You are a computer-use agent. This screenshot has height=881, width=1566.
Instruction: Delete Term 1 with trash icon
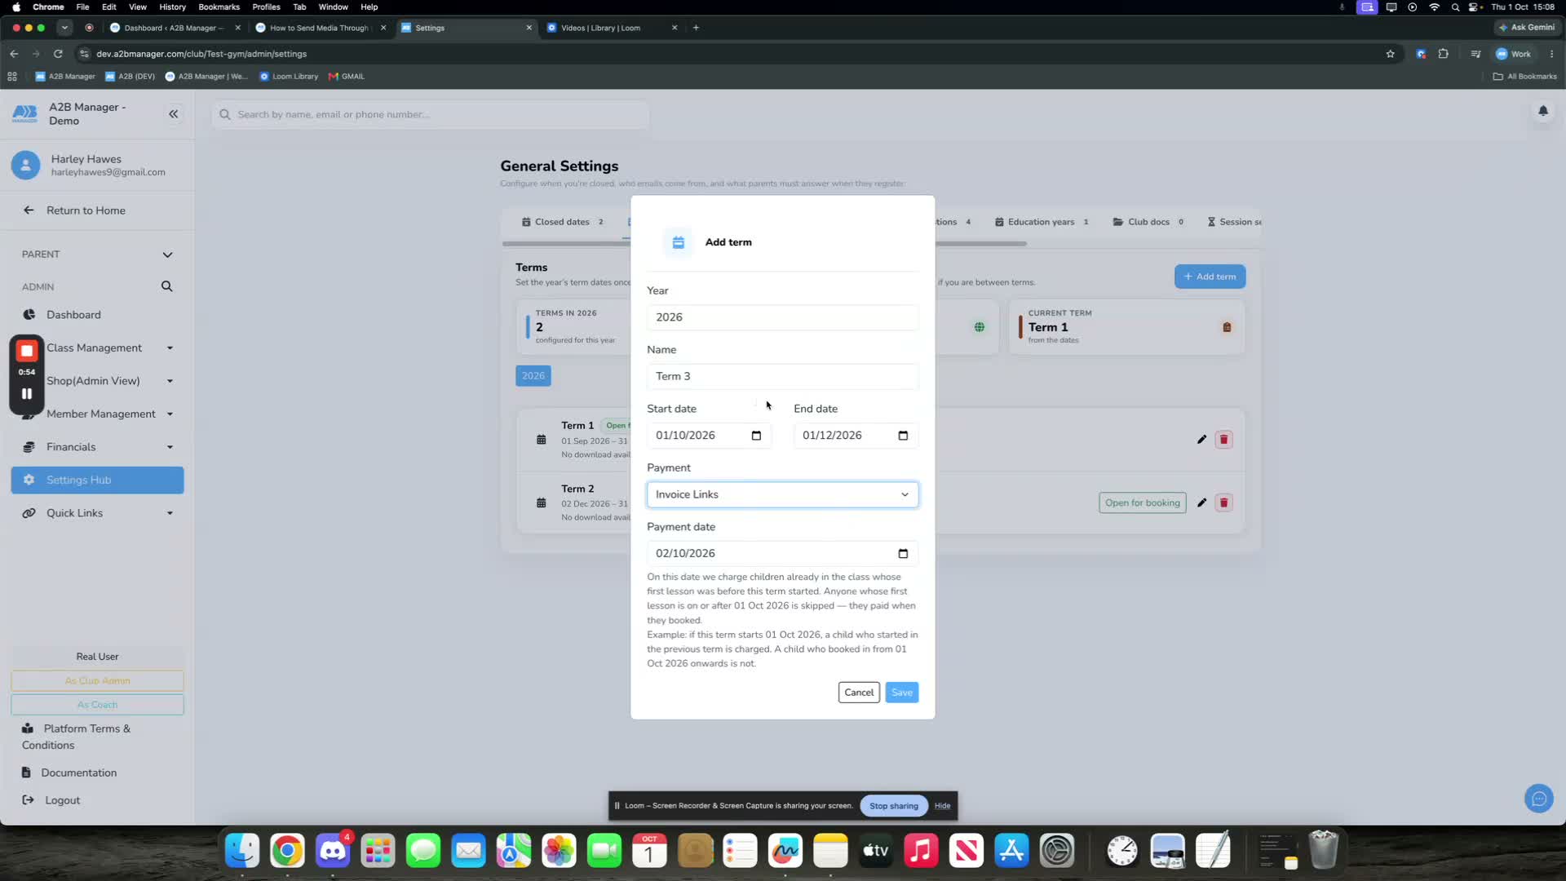click(x=1223, y=440)
